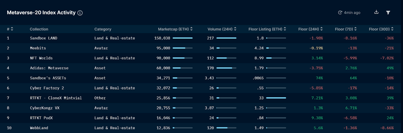
Task: Click marketcap value 12,836
Action: (163, 128)
